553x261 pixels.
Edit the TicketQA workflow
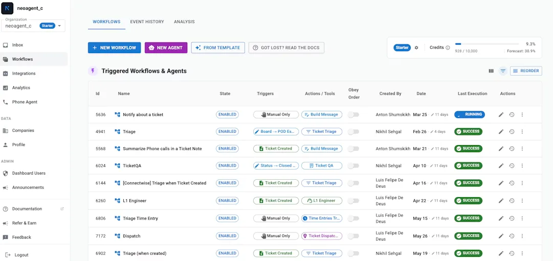pyautogui.click(x=501, y=165)
